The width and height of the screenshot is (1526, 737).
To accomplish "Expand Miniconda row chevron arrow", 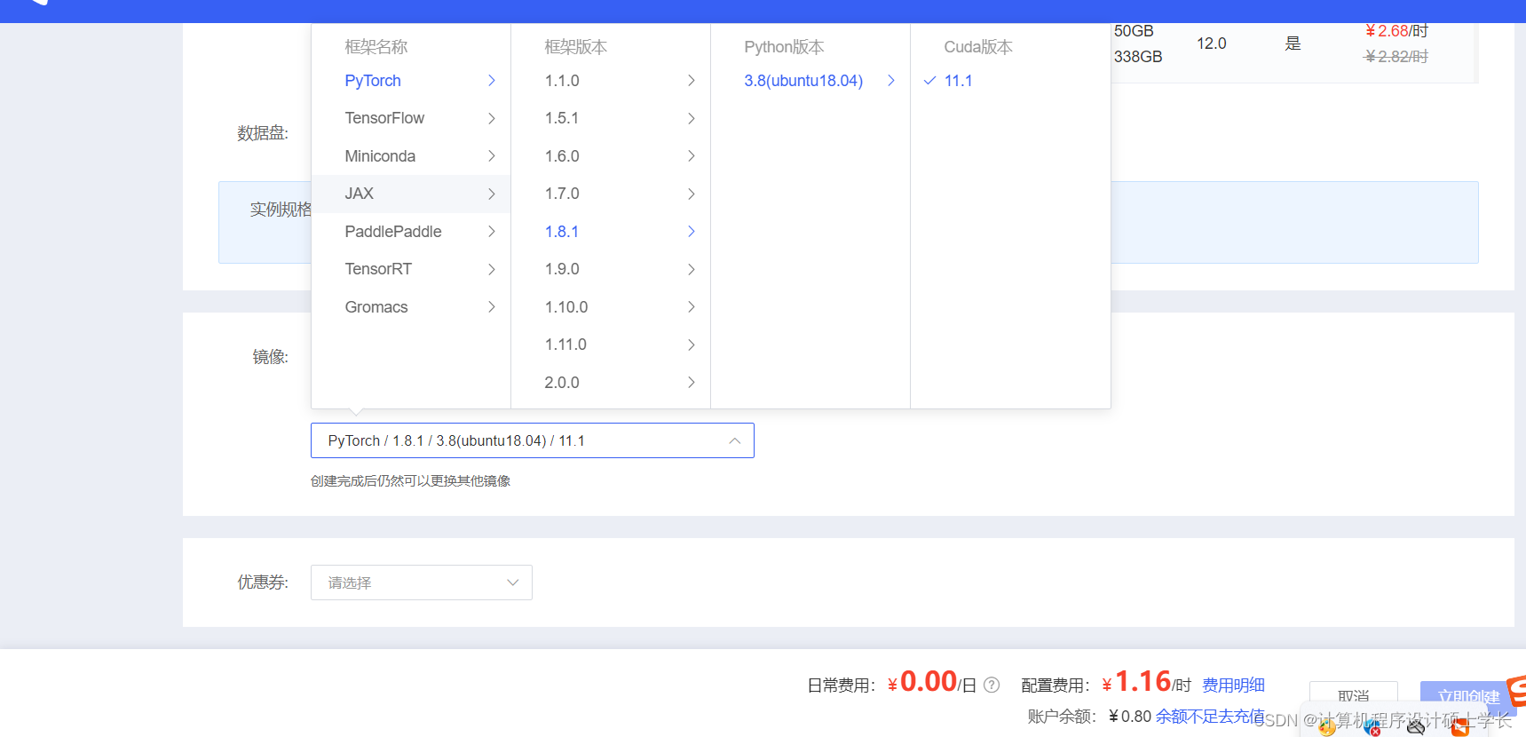I will pyautogui.click(x=492, y=156).
